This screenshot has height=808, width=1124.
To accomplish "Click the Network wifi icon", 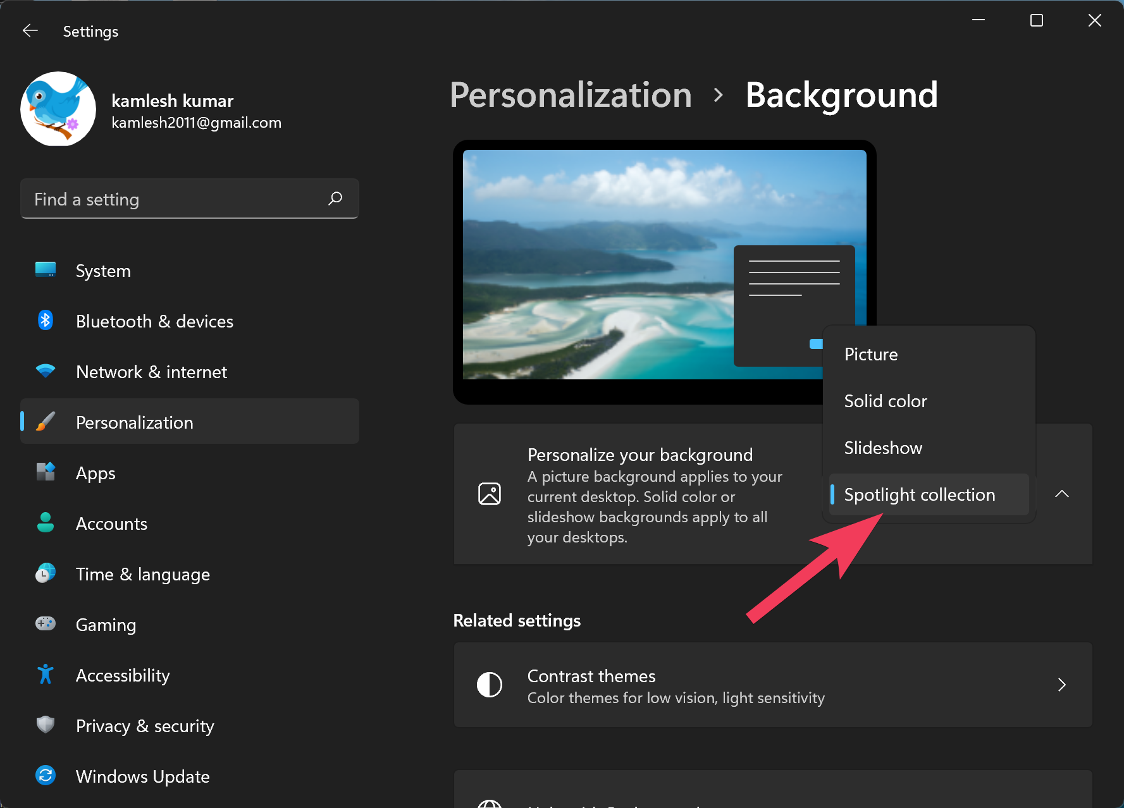I will click(x=46, y=371).
